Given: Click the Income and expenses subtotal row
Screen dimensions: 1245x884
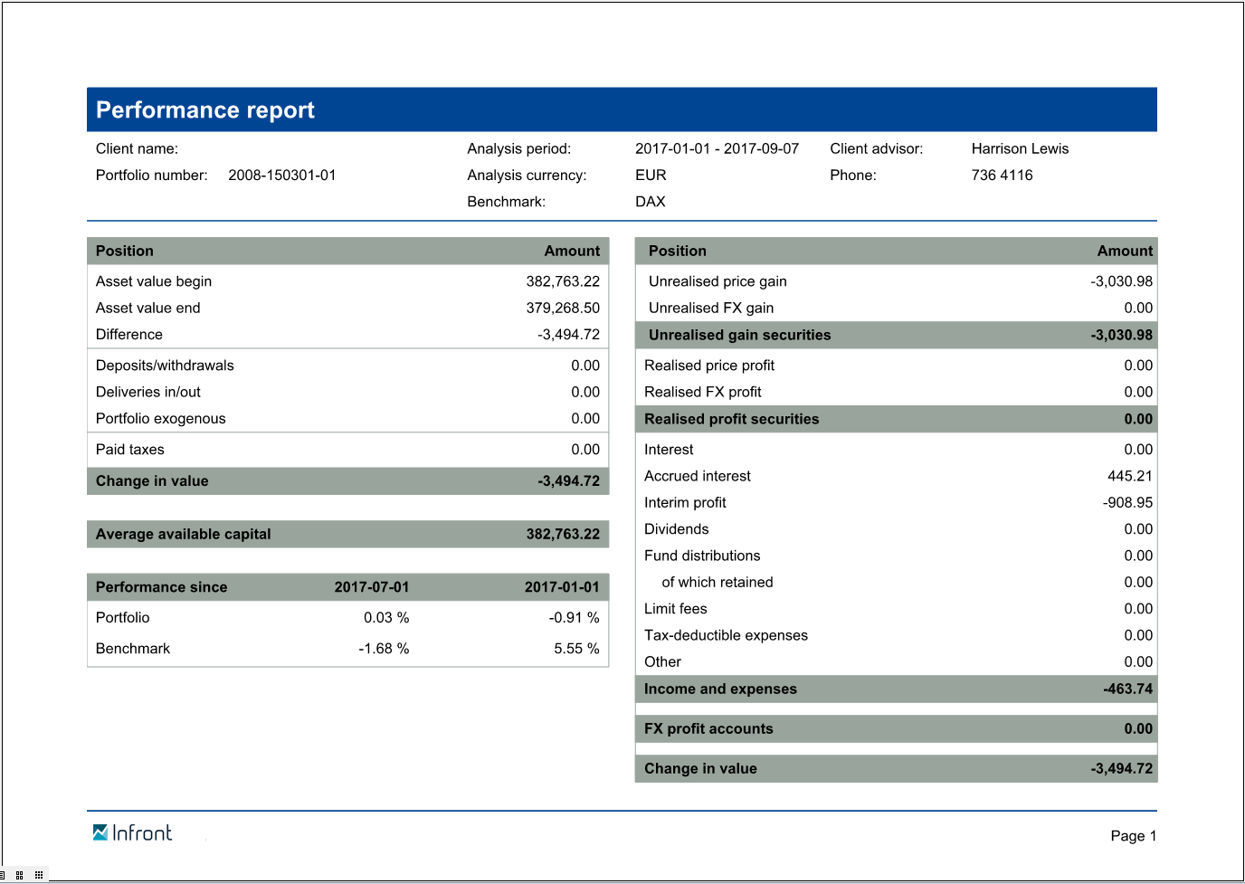Looking at the screenshot, I should click(896, 689).
